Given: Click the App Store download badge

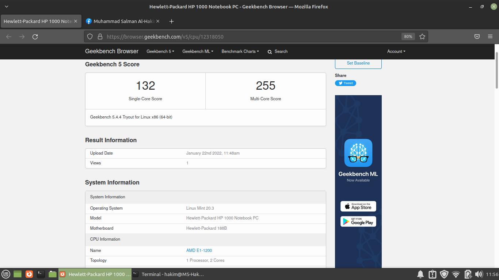Looking at the screenshot, I should [x=358, y=206].
